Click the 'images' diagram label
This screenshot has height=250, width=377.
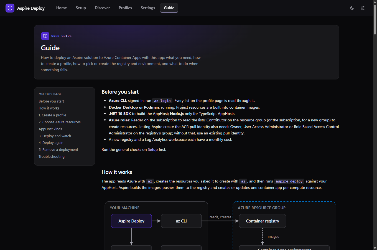click(273, 237)
